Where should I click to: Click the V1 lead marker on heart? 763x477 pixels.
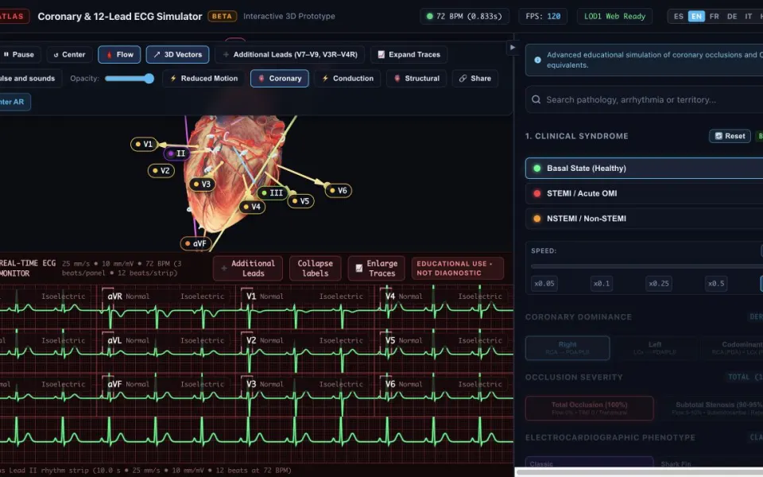[x=144, y=144]
